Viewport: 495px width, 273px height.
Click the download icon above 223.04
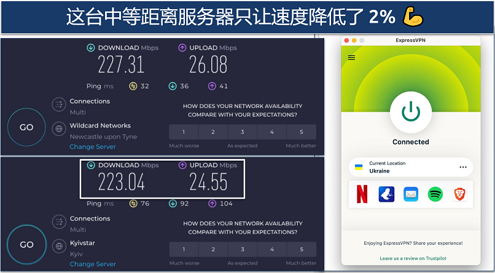pyautogui.click(x=91, y=165)
